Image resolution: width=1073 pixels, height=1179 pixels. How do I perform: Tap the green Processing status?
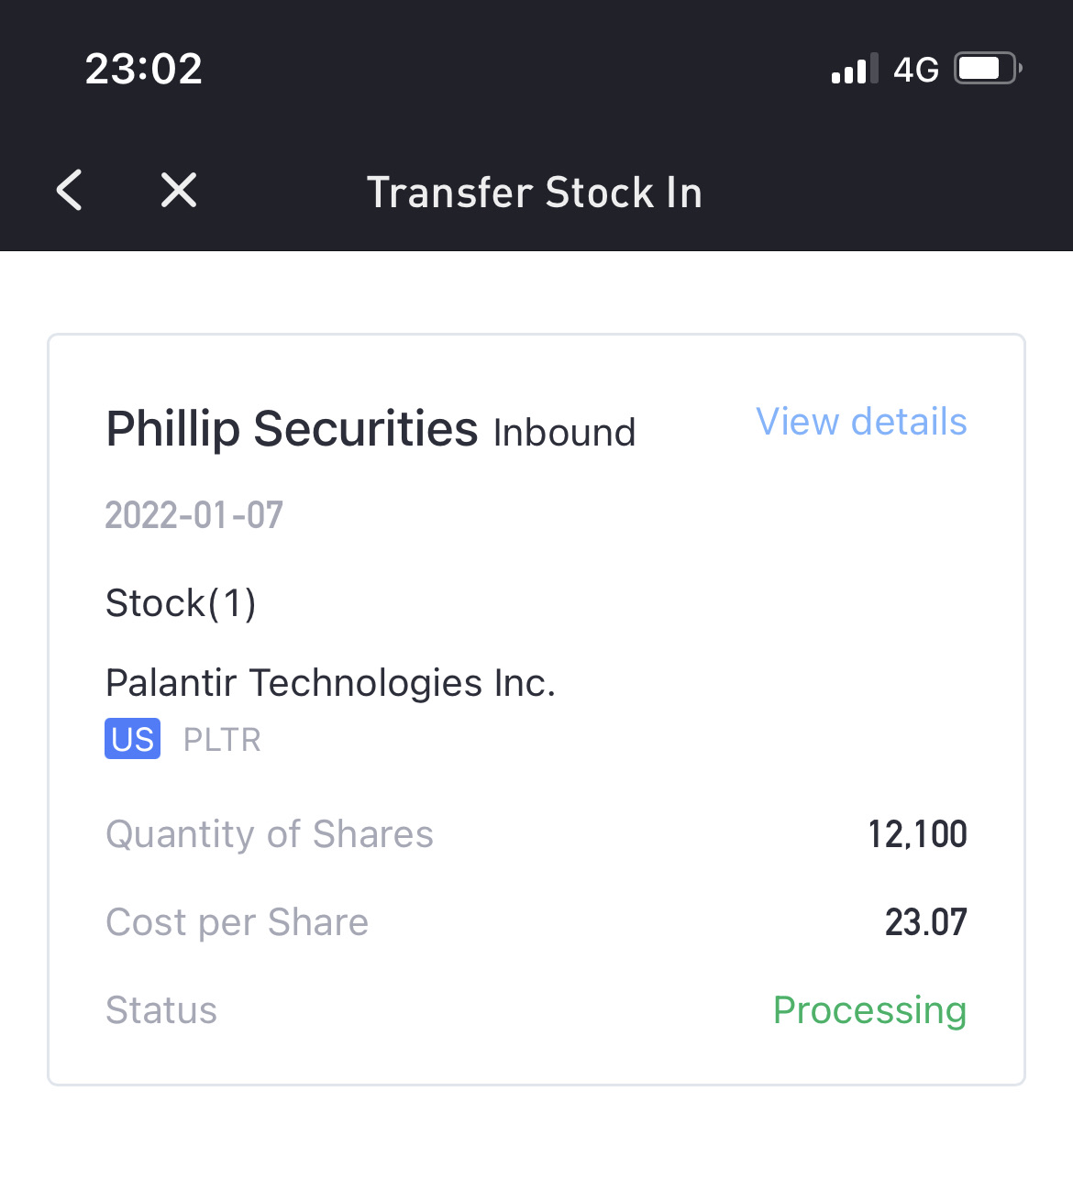click(869, 1010)
